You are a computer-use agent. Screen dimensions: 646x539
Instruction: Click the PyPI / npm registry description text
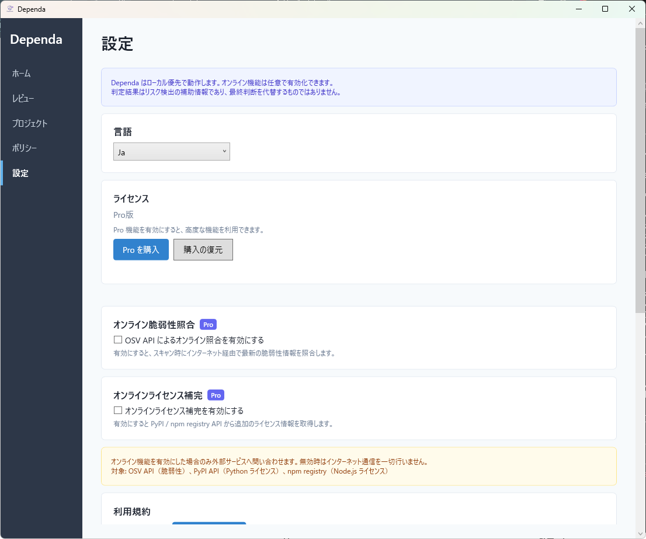[223, 423]
